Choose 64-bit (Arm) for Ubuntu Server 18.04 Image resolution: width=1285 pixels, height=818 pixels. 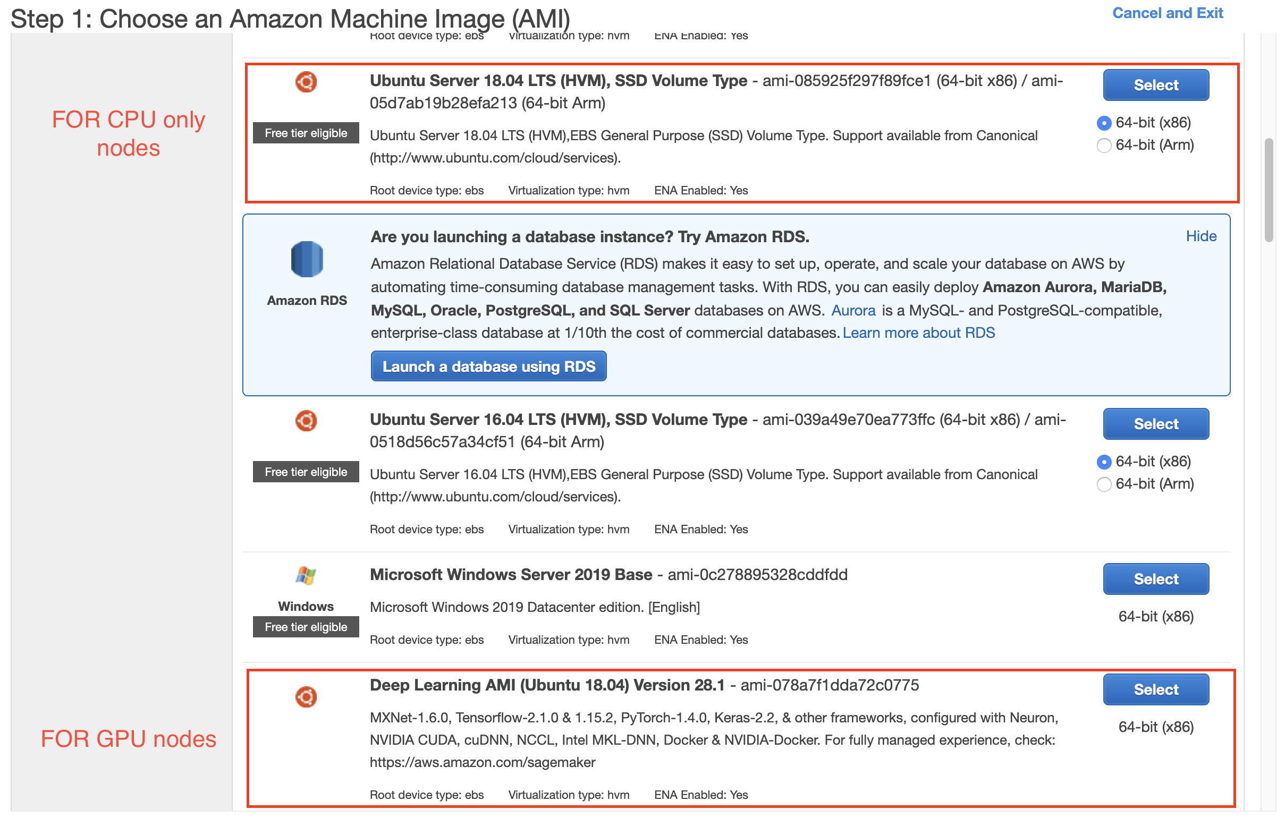click(x=1104, y=146)
